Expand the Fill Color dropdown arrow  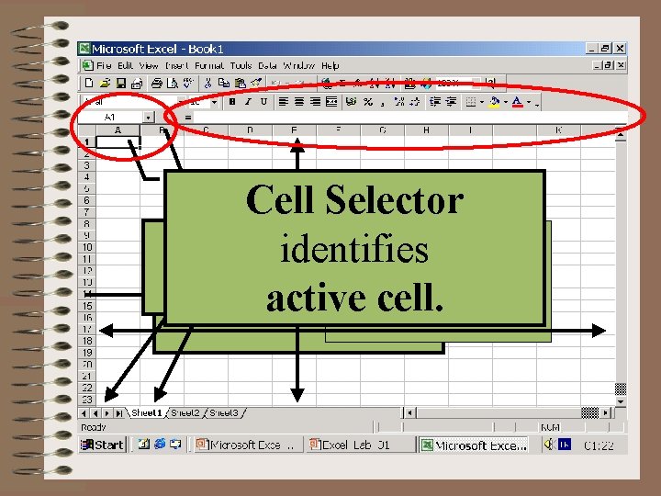[506, 102]
